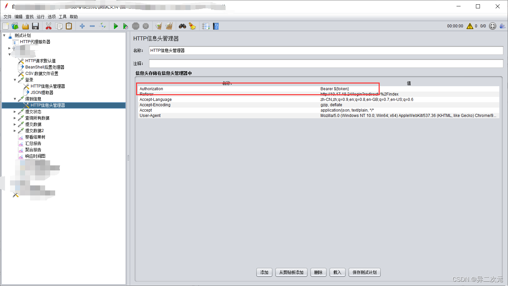508x286 pixels.
Task: Click the application/json, text/plain value cell
Action: click(x=409, y=110)
